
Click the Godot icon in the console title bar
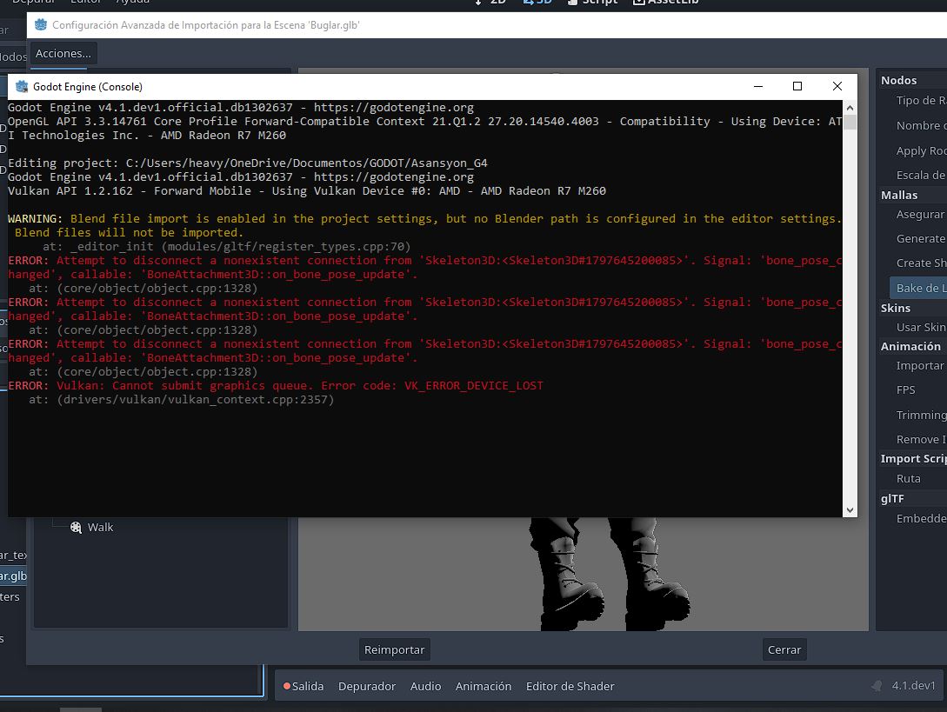[20, 86]
